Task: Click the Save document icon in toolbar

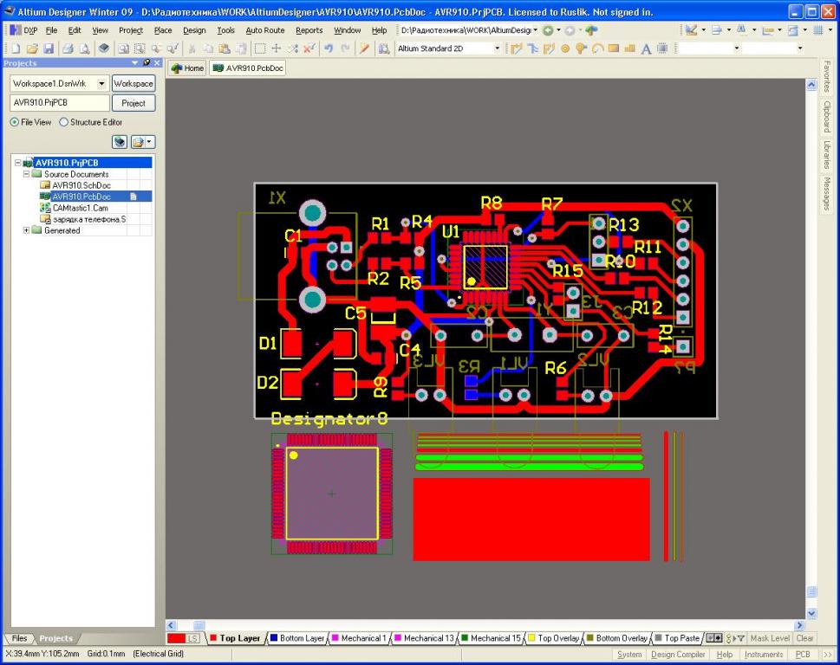Action: (49, 48)
